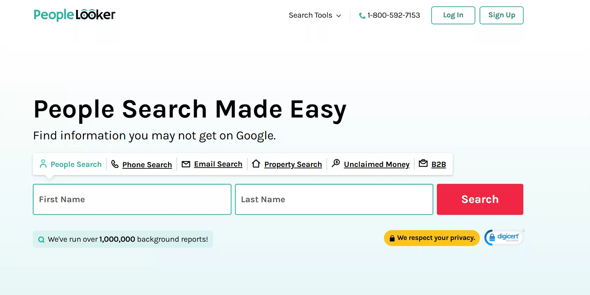This screenshot has height=295, width=590.
Task: Open the Search Tools menu label
Action: pos(311,15)
